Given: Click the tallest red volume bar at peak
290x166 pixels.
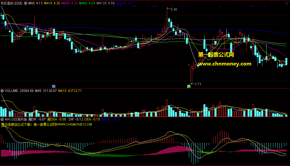Looking at the screenshot, I should pyautogui.click(x=167, y=108).
